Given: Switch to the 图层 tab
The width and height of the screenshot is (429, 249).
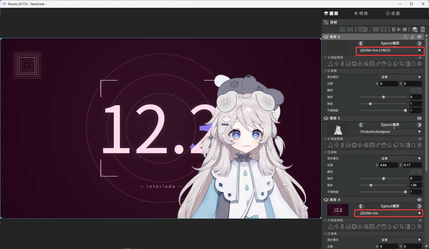Looking at the screenshot, I should coord(331,13).
